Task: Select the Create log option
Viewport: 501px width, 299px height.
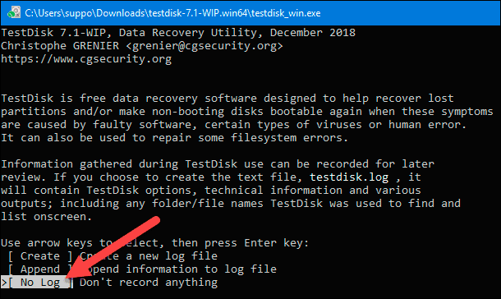Action: 40,256
